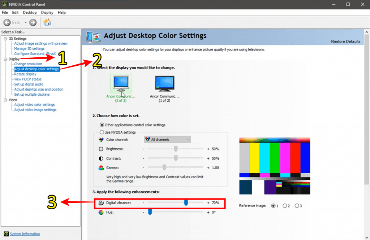Select the Ancor Communic... (1 of 2) display
The image size is (370, 240).
pyautogui.click(x=164, y=88)
